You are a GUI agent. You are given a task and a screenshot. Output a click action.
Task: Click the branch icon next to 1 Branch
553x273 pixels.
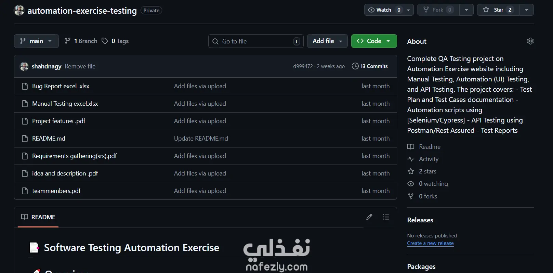pos(68,41)
